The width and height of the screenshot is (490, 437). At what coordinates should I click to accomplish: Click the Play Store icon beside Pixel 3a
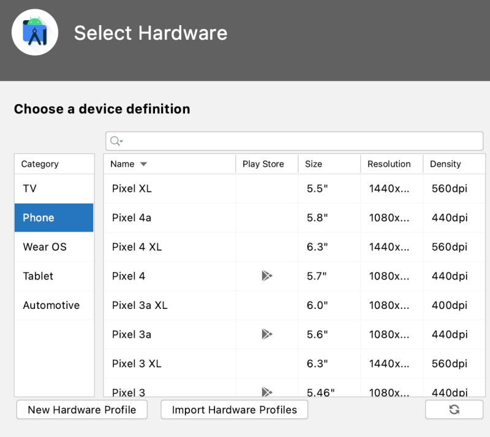point(266,334)
